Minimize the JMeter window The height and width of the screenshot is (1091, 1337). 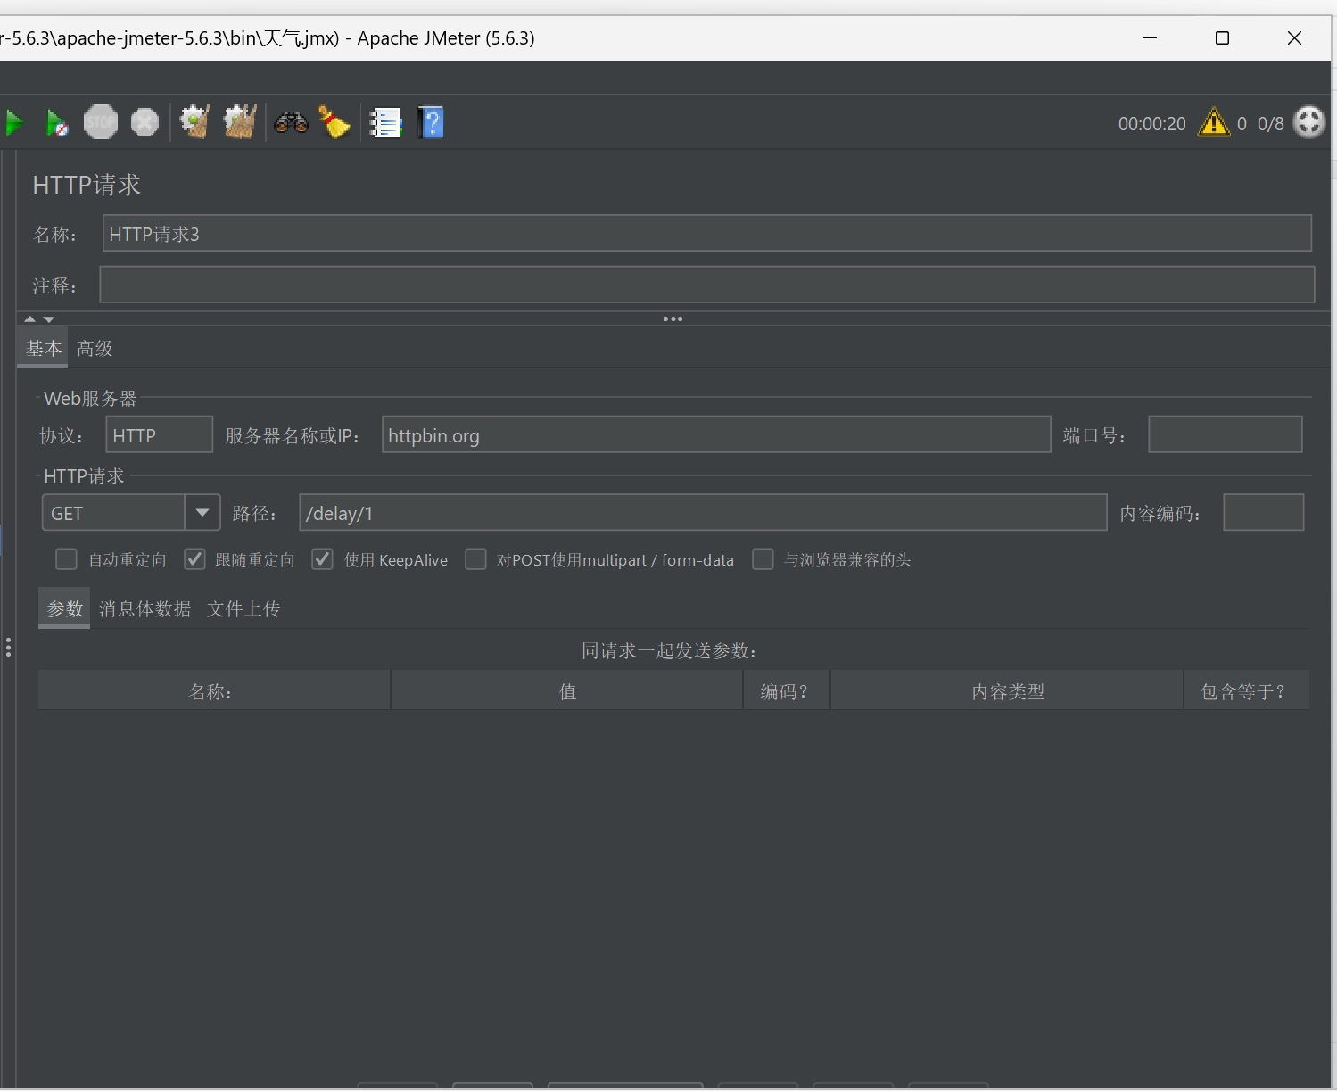[1151, 37]
